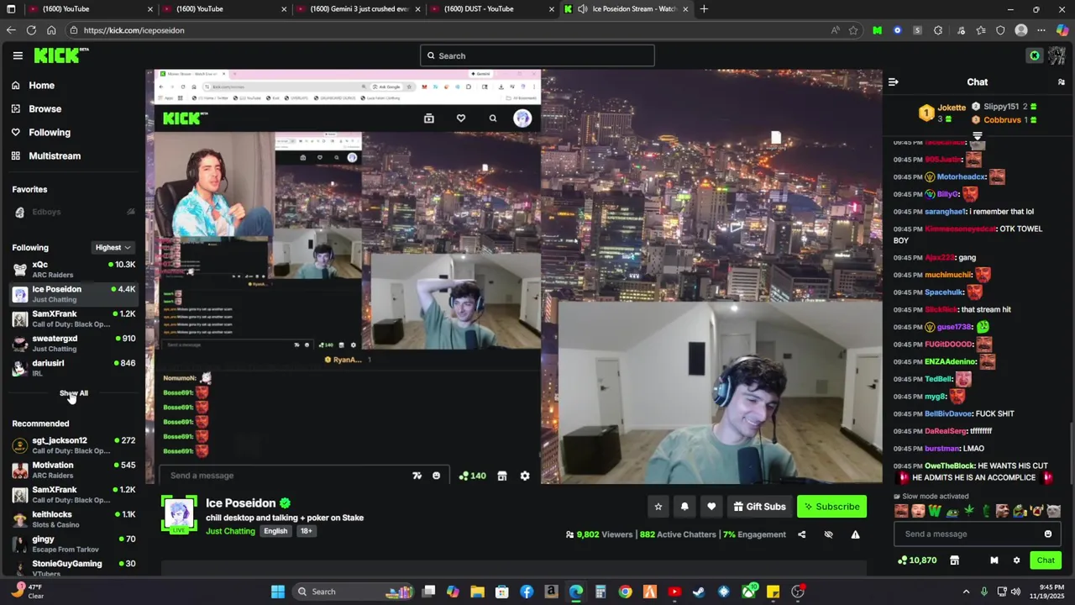Screen dimensions: 1075x605
Task: Open sweatergxd channel in Following list
Action: click(74, 343)
